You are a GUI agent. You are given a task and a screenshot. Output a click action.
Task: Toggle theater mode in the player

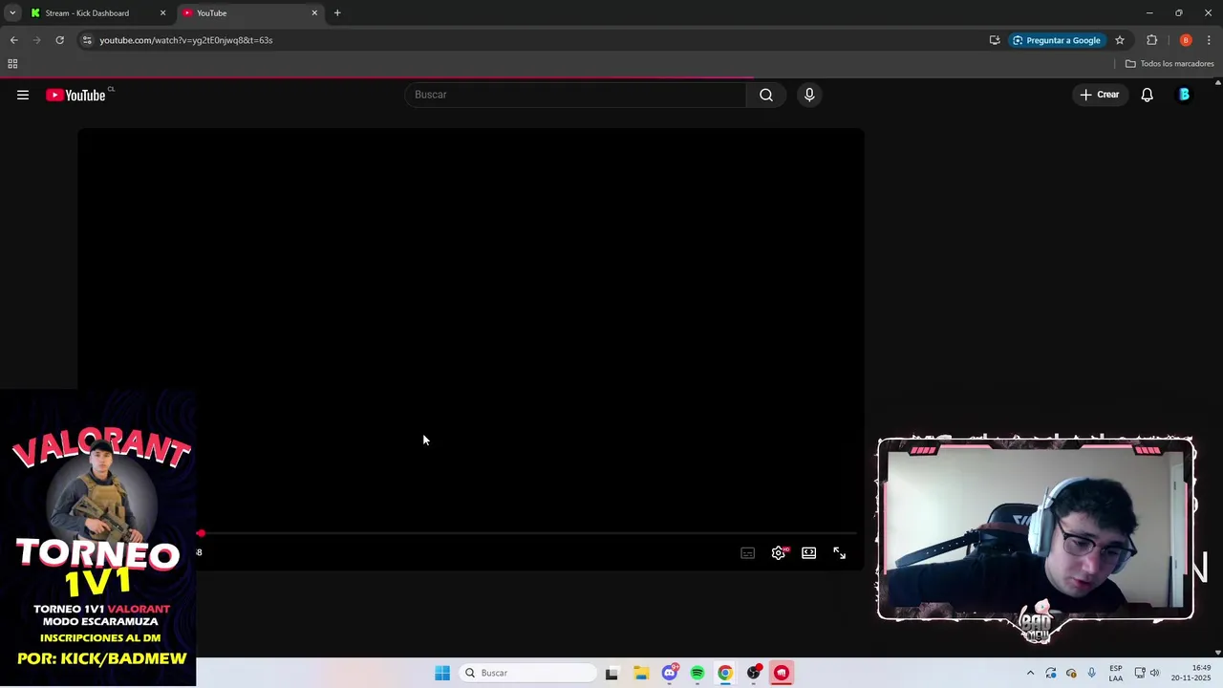[809, 553]
